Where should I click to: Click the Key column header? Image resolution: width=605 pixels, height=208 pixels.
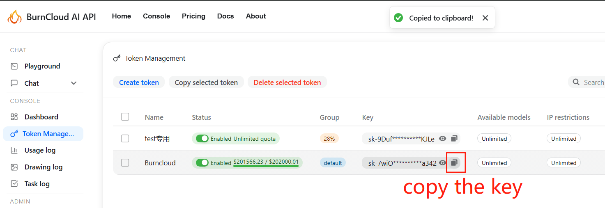tap(368, 117)
